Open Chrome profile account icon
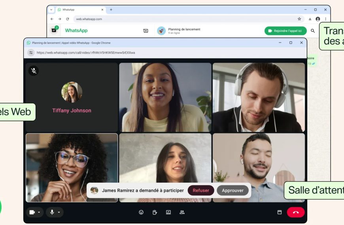 coord(318,19)
